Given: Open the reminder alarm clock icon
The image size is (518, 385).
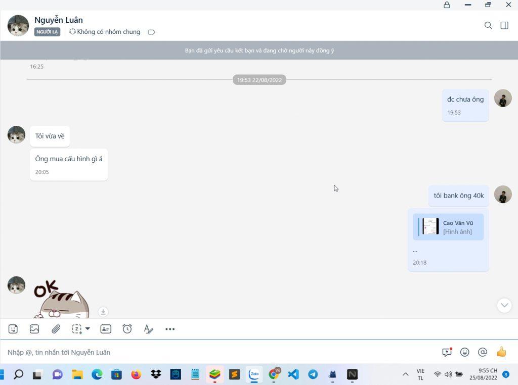Looking at the screenshot, I should [x=127, y=329].
